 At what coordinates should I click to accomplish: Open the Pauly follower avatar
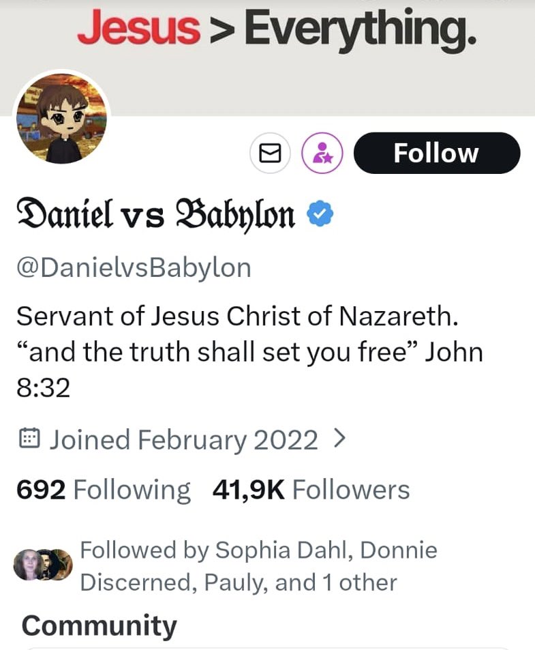tap(62, 565)
